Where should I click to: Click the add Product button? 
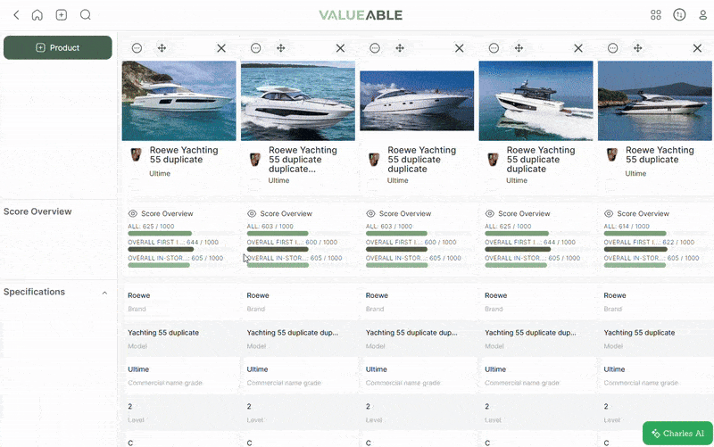coord(58,48)
